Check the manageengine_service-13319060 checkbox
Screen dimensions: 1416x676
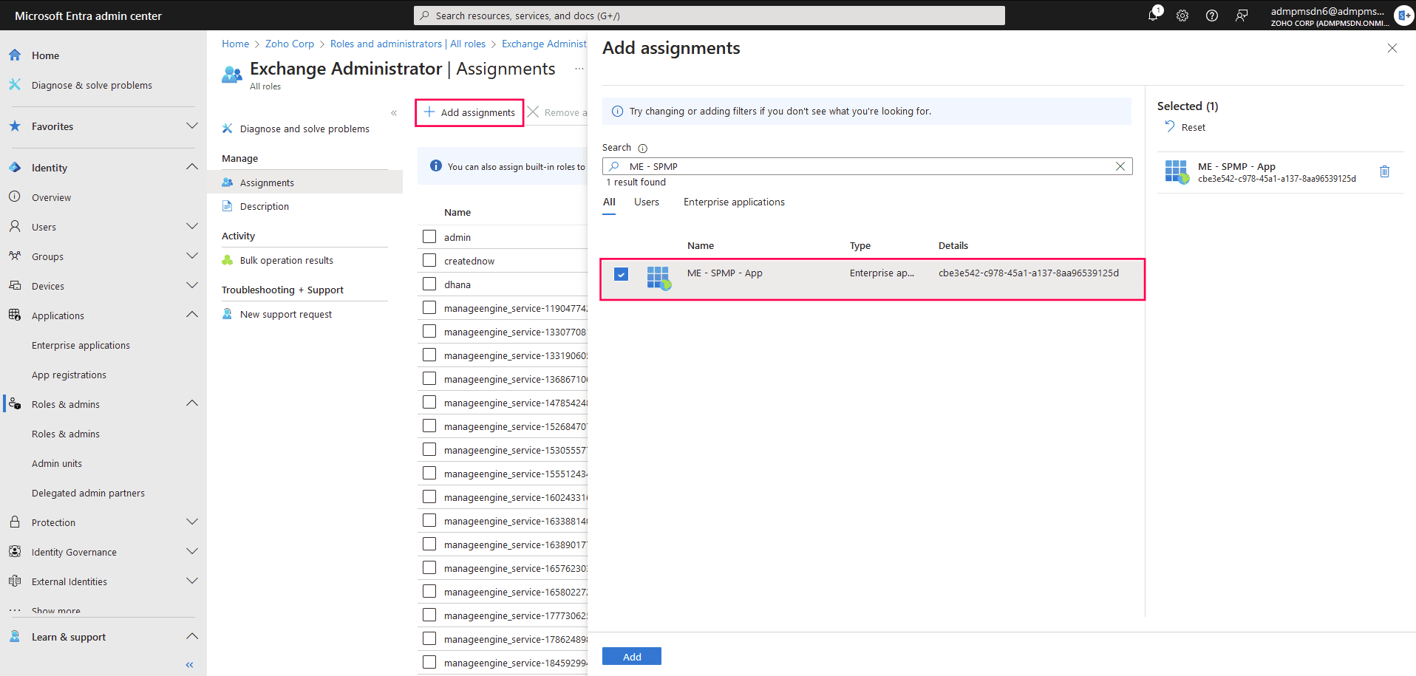(429, 355)
